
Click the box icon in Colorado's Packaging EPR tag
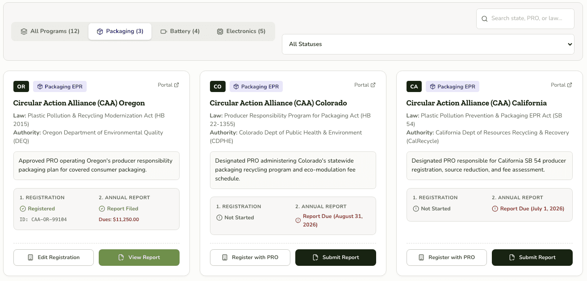[236, 87]
